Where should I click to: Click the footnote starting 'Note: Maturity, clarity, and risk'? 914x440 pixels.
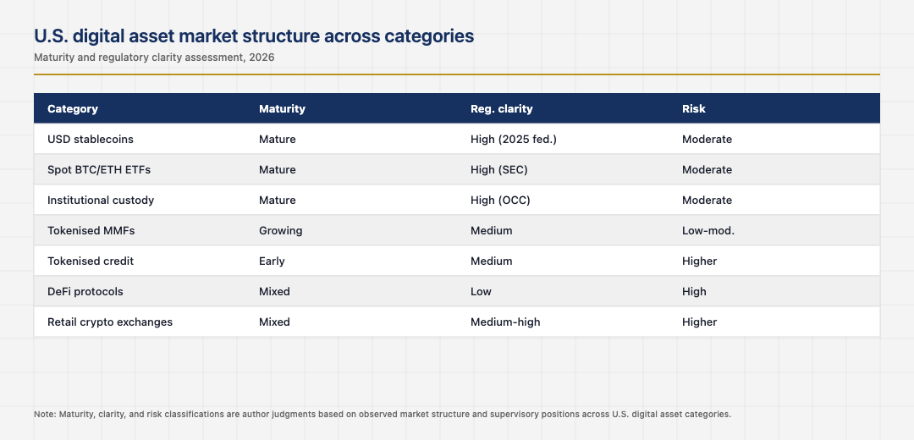tap(383, 415)
